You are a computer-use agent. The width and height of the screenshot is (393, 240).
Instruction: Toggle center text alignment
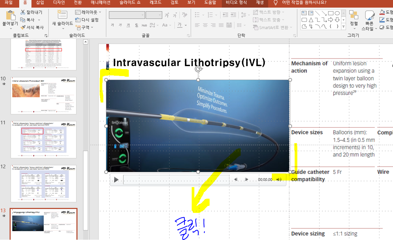point(205,25)
